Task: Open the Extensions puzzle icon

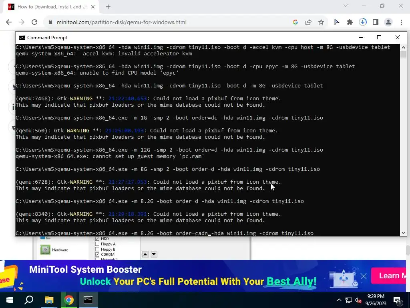Action: [350, 22]
